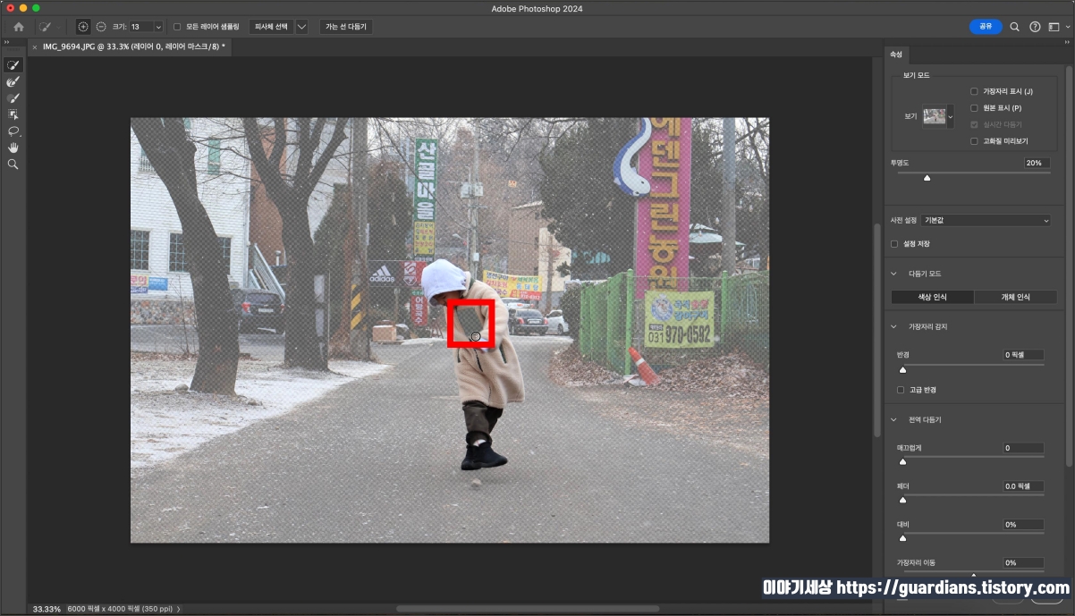The image size is (1075, 616).
Task: Click 6000 픽셀 x 4000 픽셀 status text
Action: tap(120, 609)
